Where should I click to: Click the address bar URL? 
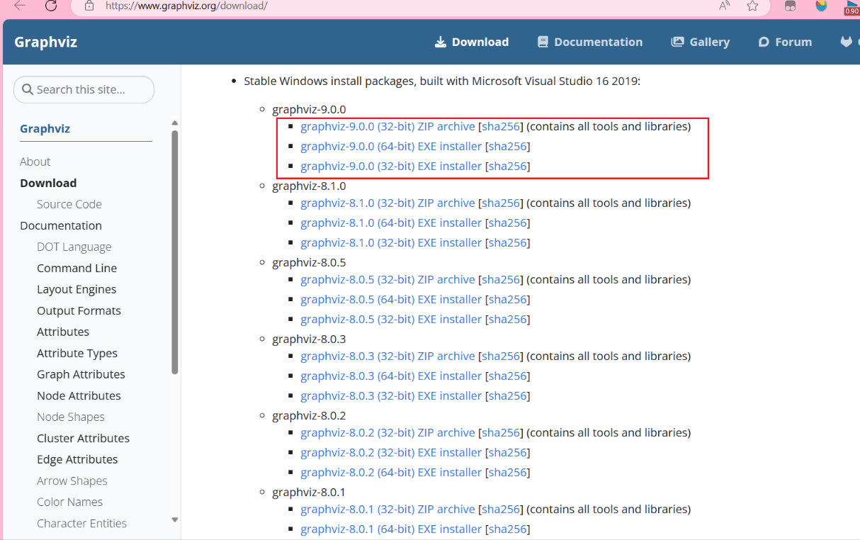(186, 6)
